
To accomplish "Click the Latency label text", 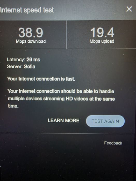I will [x=16, y=60].
